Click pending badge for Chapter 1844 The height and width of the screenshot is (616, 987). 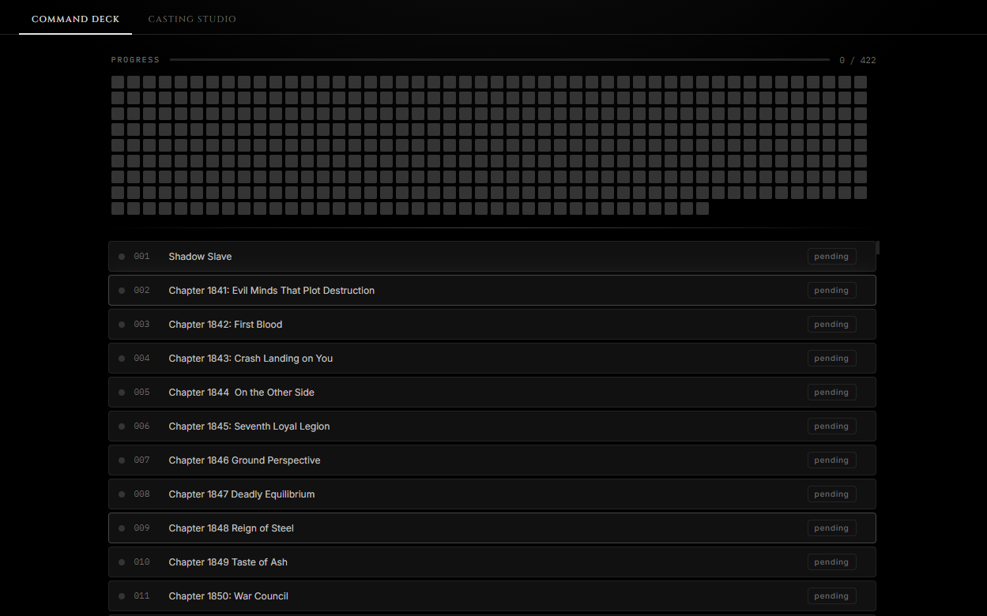tap(831, 393)
